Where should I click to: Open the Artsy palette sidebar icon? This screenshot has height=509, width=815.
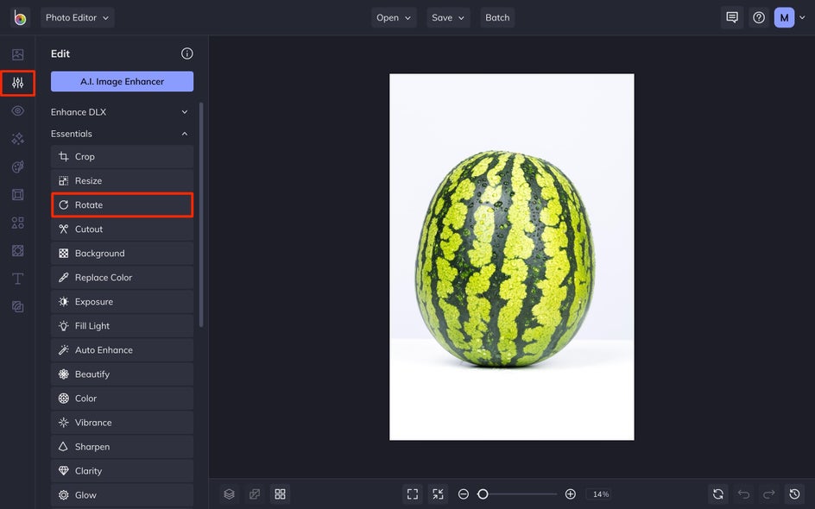point(17,167)
